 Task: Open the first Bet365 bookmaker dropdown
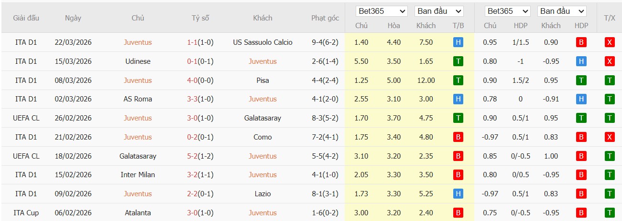tap(382, 11)
